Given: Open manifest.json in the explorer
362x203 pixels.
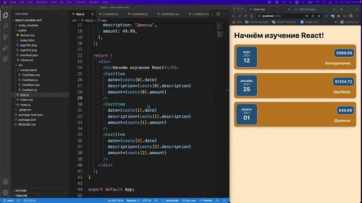Looking at the screenshot, I should (x=40, y=55).
